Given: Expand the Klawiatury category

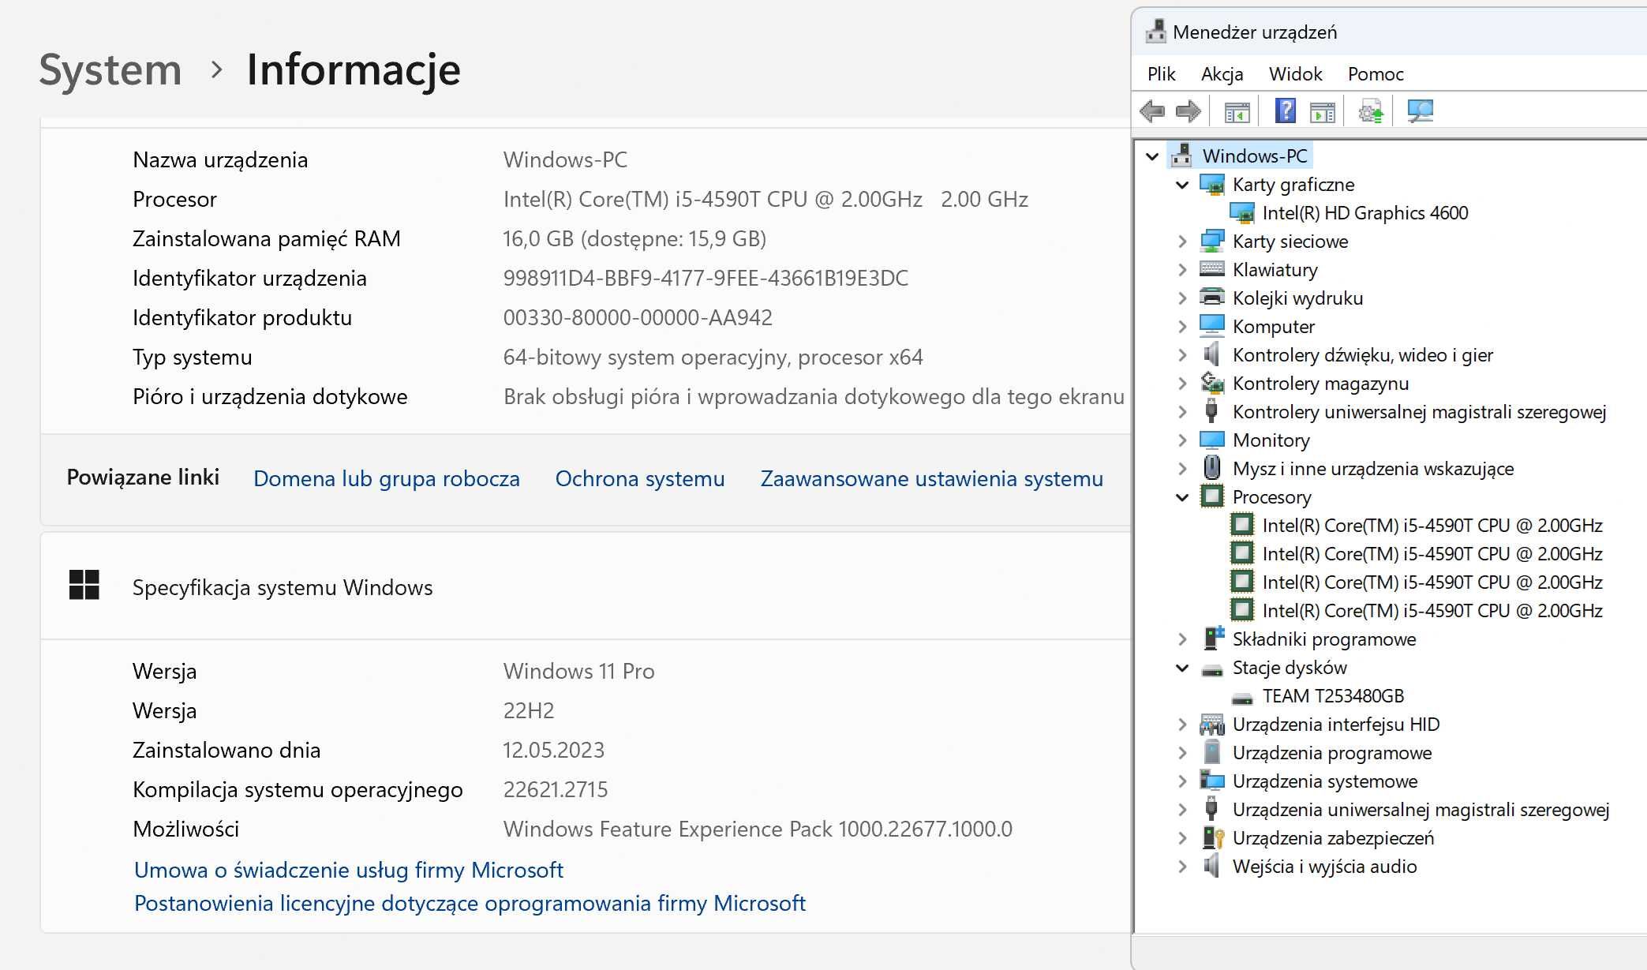Looking at the screenshot, I should coord(1182,270).
